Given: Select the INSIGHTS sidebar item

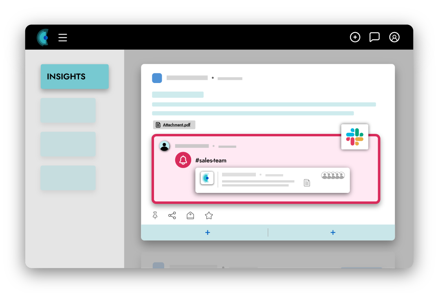Looking at the screenshot, I should tap(75, 77).
